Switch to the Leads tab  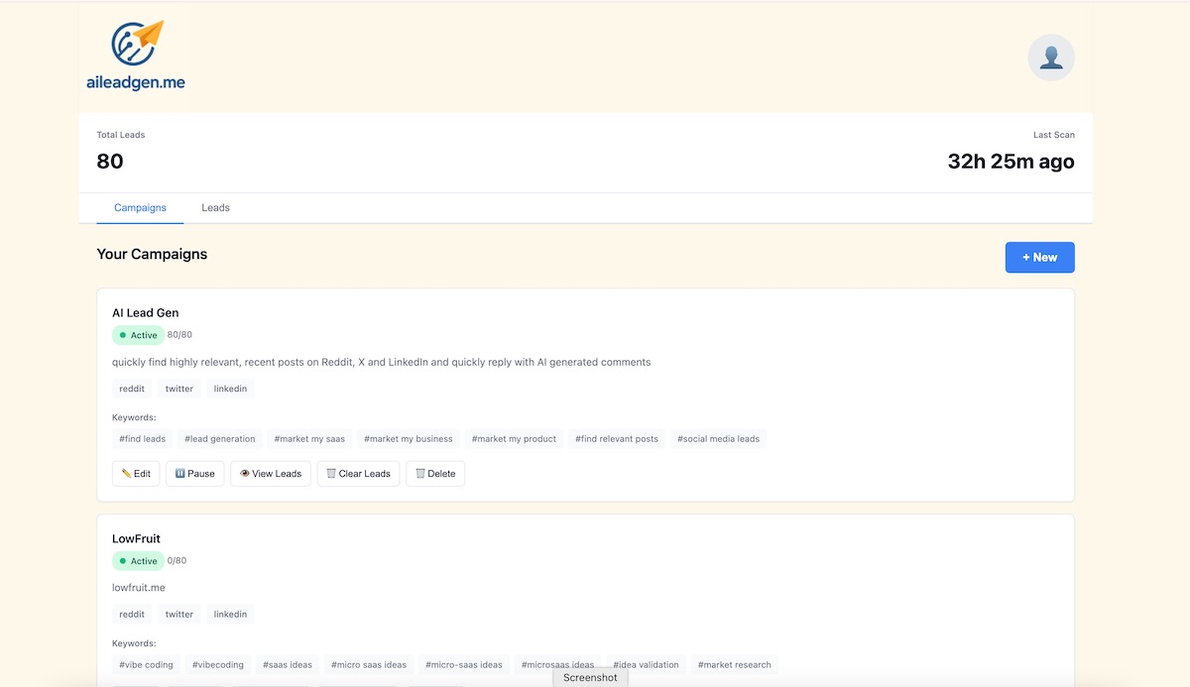[215, 208]
